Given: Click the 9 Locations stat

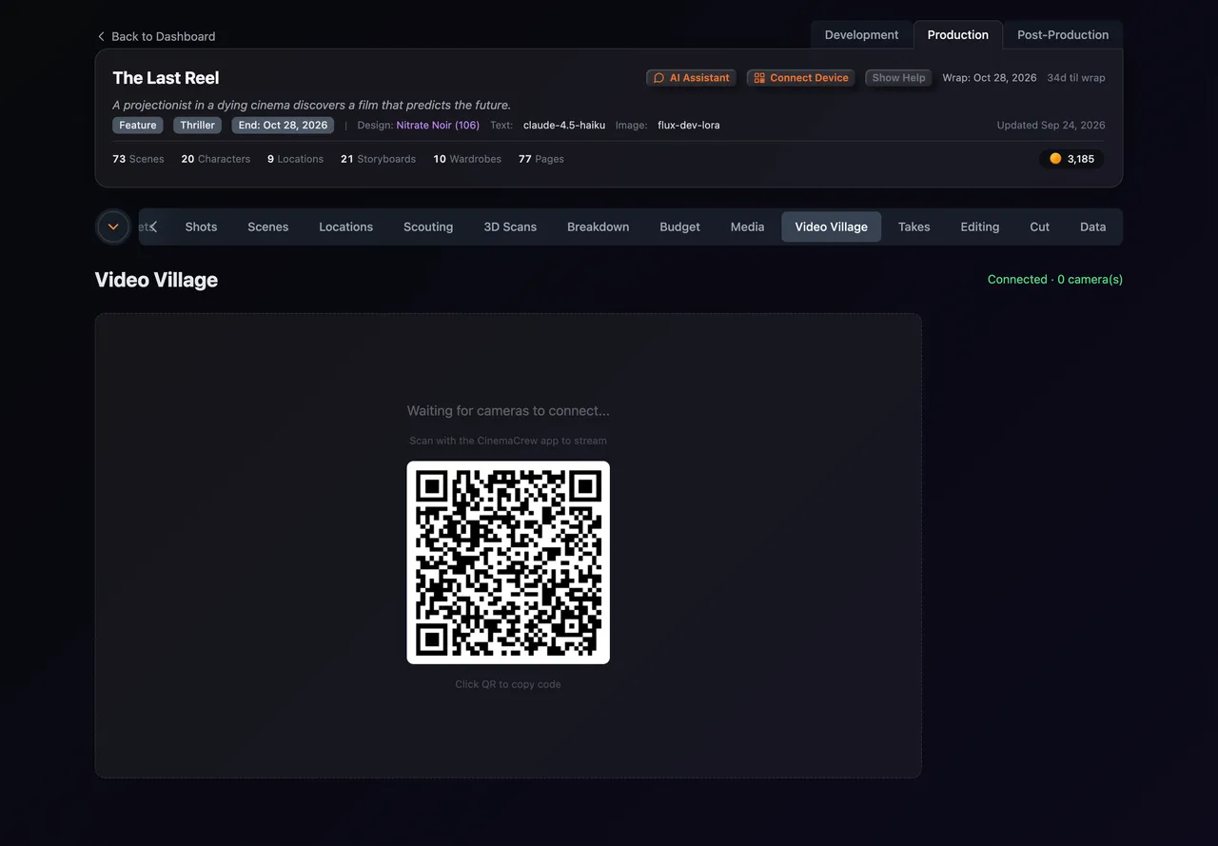Looking at the screenshot, I should [295, 159].
